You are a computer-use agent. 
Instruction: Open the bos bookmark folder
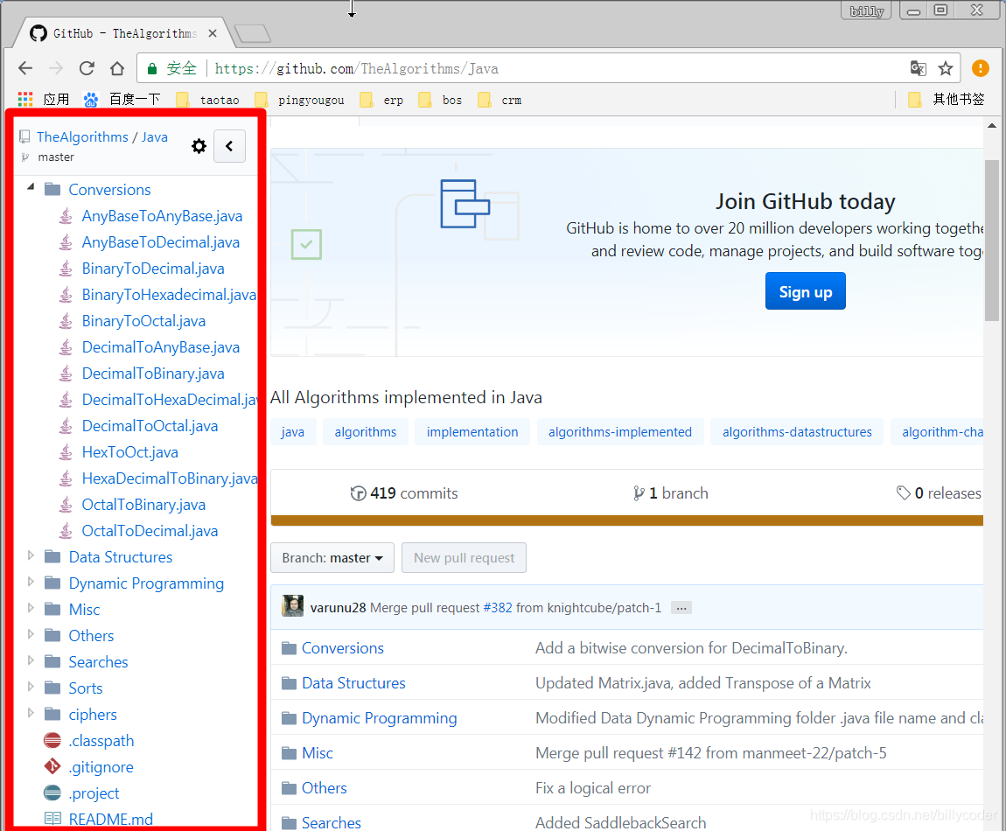(440, 100)
